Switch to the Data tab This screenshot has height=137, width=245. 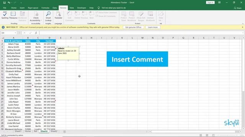point(55,8)
